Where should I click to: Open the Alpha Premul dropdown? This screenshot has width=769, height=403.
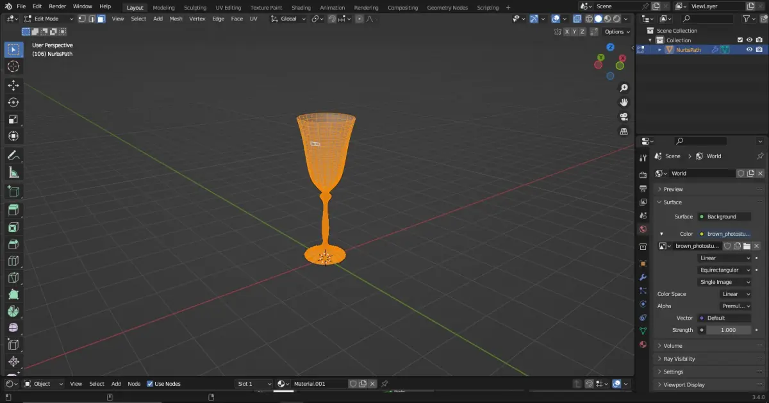pos(736,306)
